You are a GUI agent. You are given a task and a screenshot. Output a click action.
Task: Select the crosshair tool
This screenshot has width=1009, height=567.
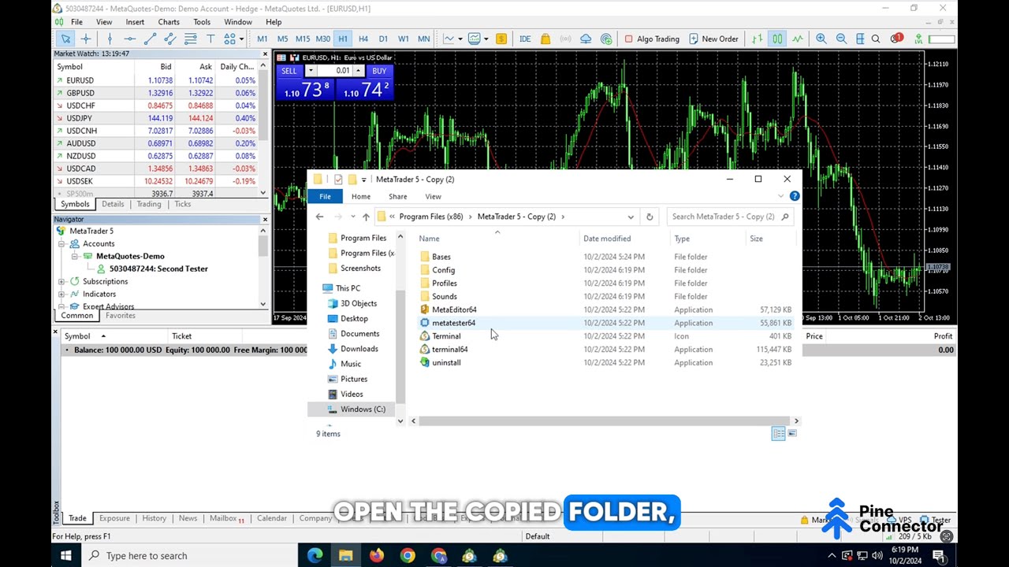tap(86, 39)
